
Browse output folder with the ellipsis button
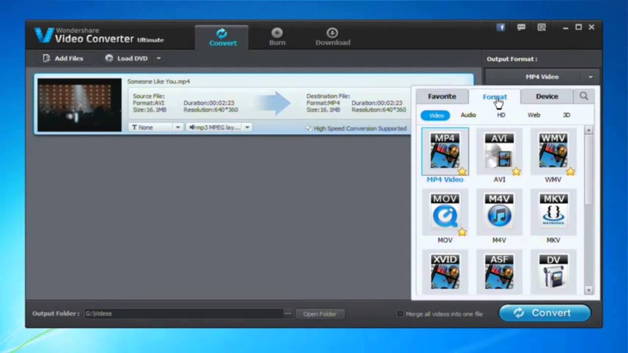click(288, 313)
